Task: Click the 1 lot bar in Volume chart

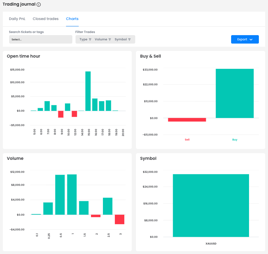Action: pos(72,194)
